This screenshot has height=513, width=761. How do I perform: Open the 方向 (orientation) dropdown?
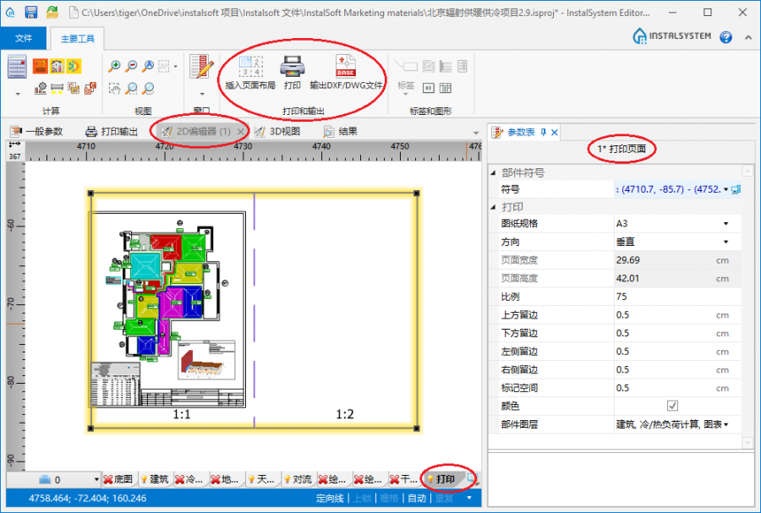click(725, 243)
